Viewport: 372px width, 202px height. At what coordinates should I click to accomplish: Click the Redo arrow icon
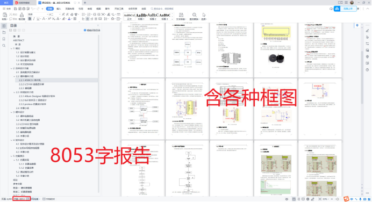tap(38, 9)
